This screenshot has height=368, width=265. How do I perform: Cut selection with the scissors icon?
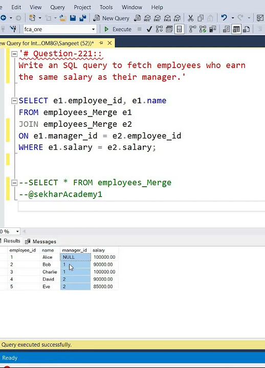pyautogui.click(x=190, y=18)
